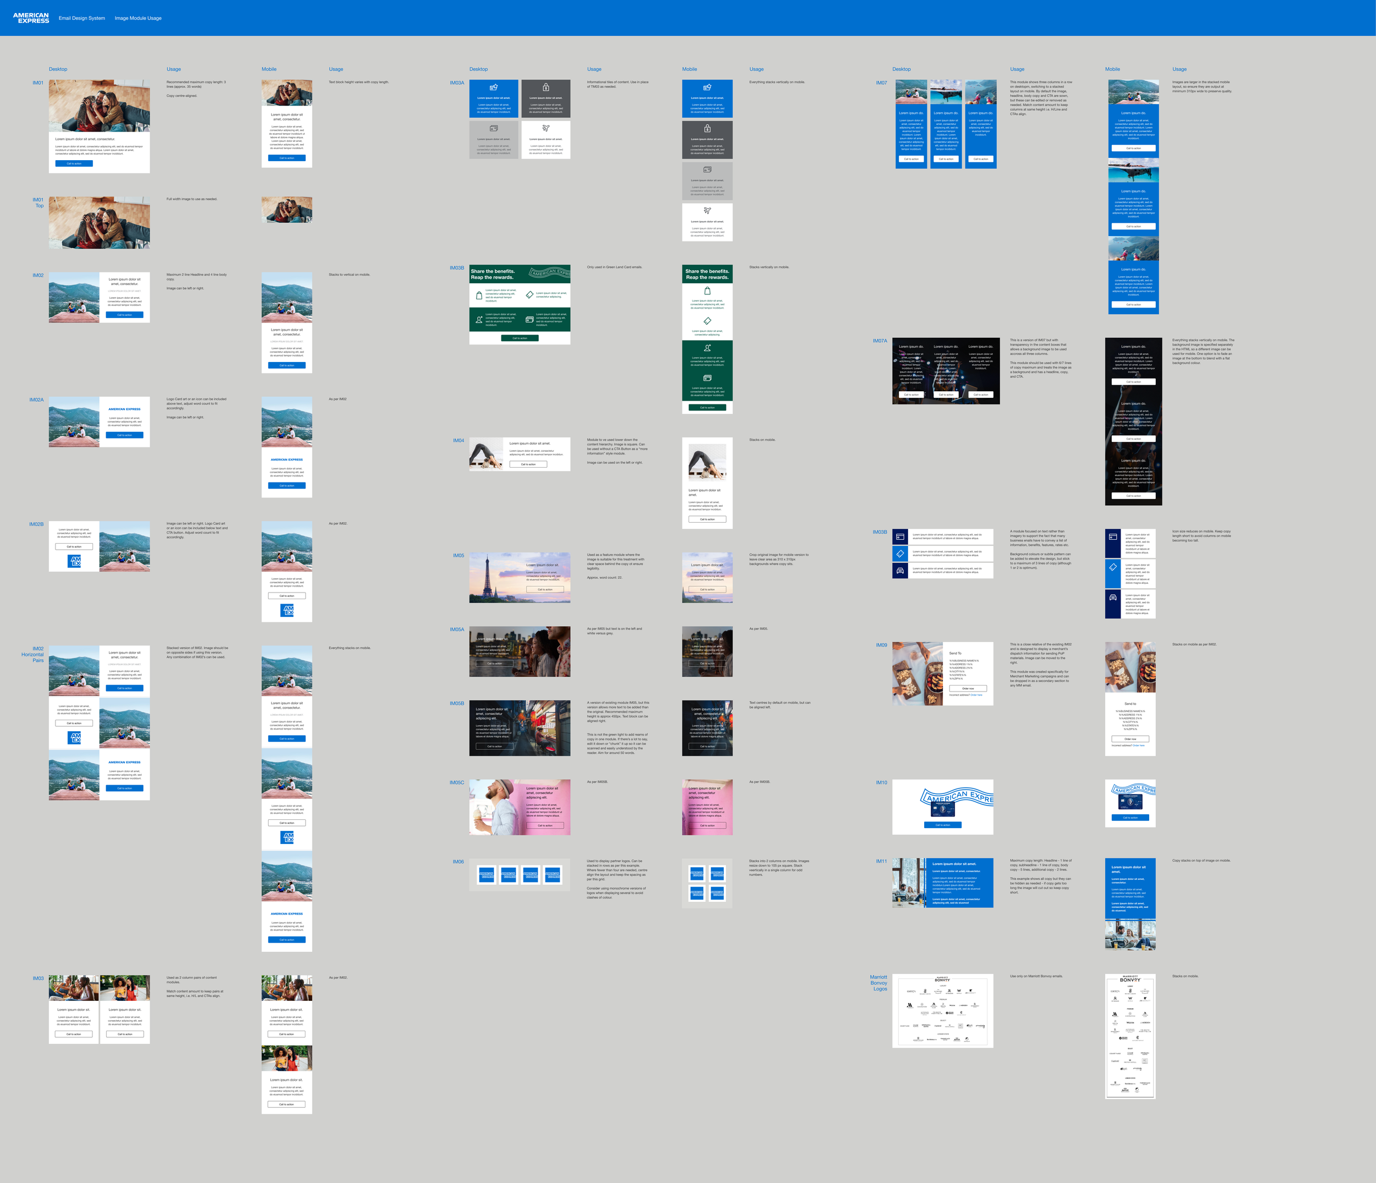
Task: Click the car icon in navy IM03B desktop list
Action: pyautogui.click(x=900, y=570)
